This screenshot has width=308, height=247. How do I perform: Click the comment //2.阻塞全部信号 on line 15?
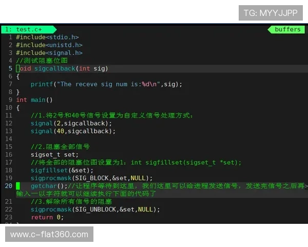click(x=60, y=147)
